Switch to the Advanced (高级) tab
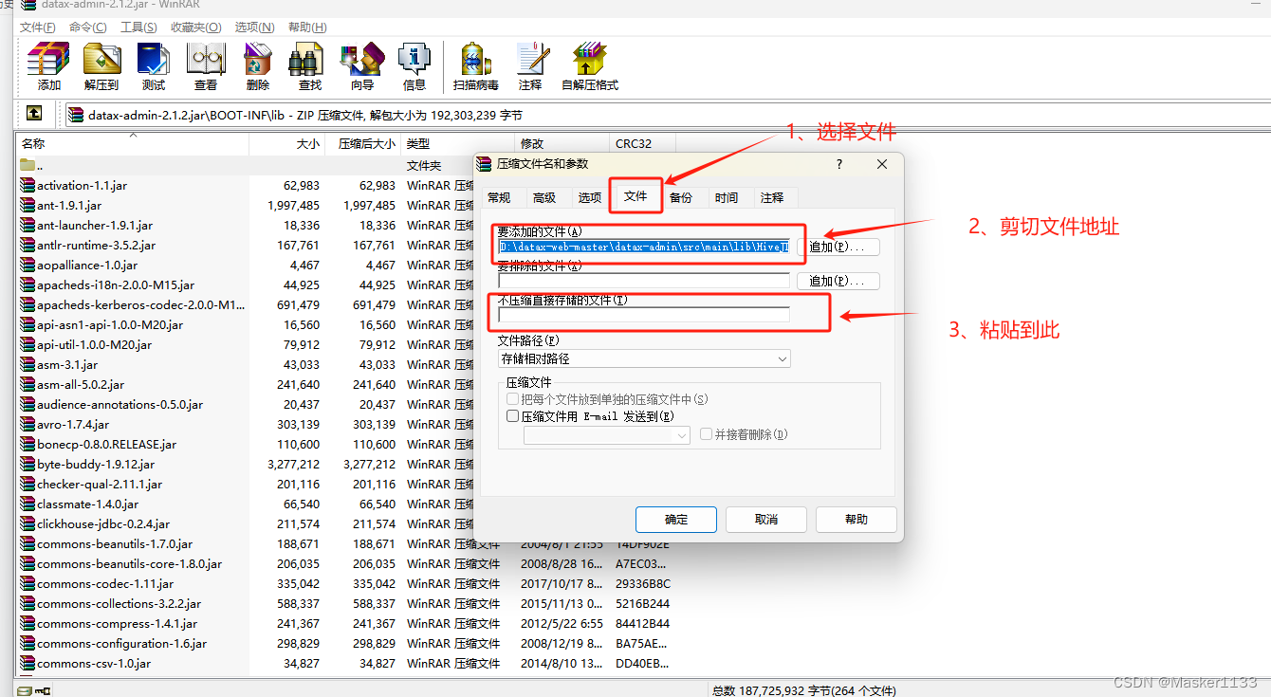Image resolution: width=1271 pixels, height=697 pixels. click(544, 197)
